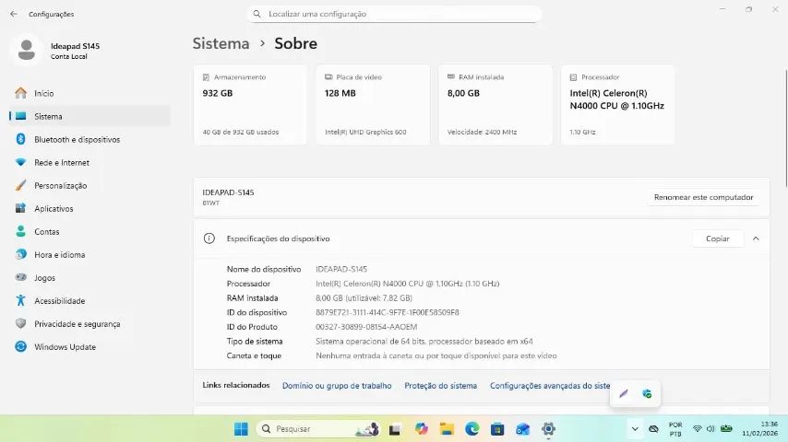
Task: Click the battery tray icon
Action: pyautogui.click(x=726, y=429)
